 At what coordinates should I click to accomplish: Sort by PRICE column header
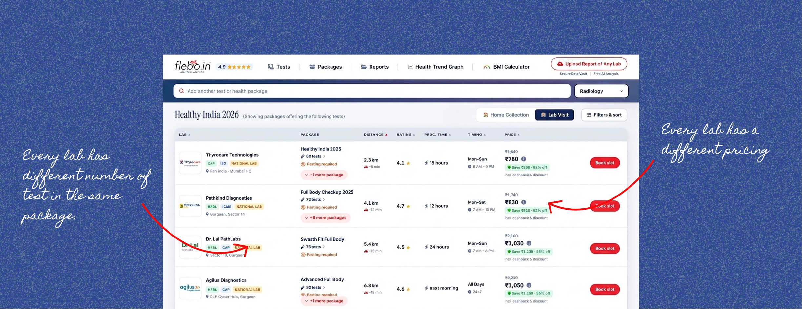pos(512,135)
